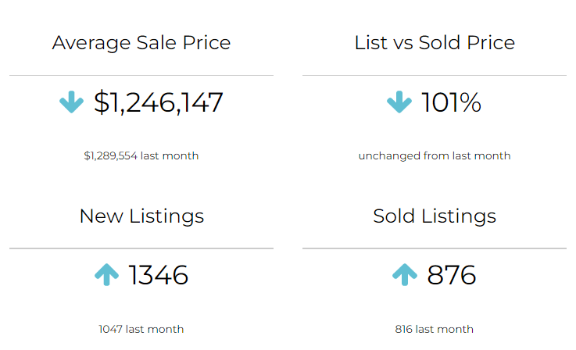Click the down arrow beside $1,246,147

[71, 102]
